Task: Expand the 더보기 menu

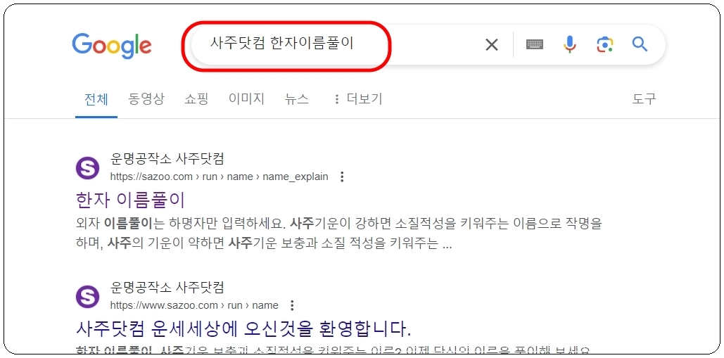Action: pos(358,98)
